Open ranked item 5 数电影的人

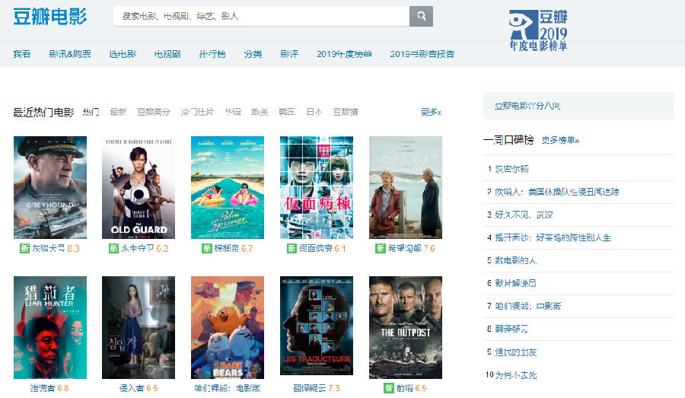(515, 260)
